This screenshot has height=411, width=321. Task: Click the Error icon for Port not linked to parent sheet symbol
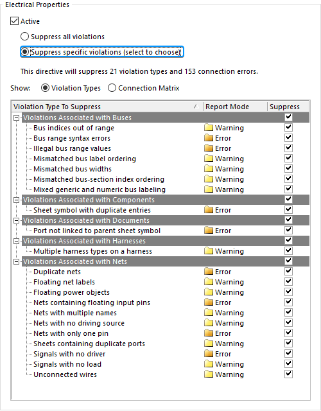(x=209, y=231)
